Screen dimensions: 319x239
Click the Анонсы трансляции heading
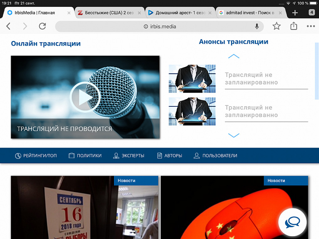[x=233, y=42]
